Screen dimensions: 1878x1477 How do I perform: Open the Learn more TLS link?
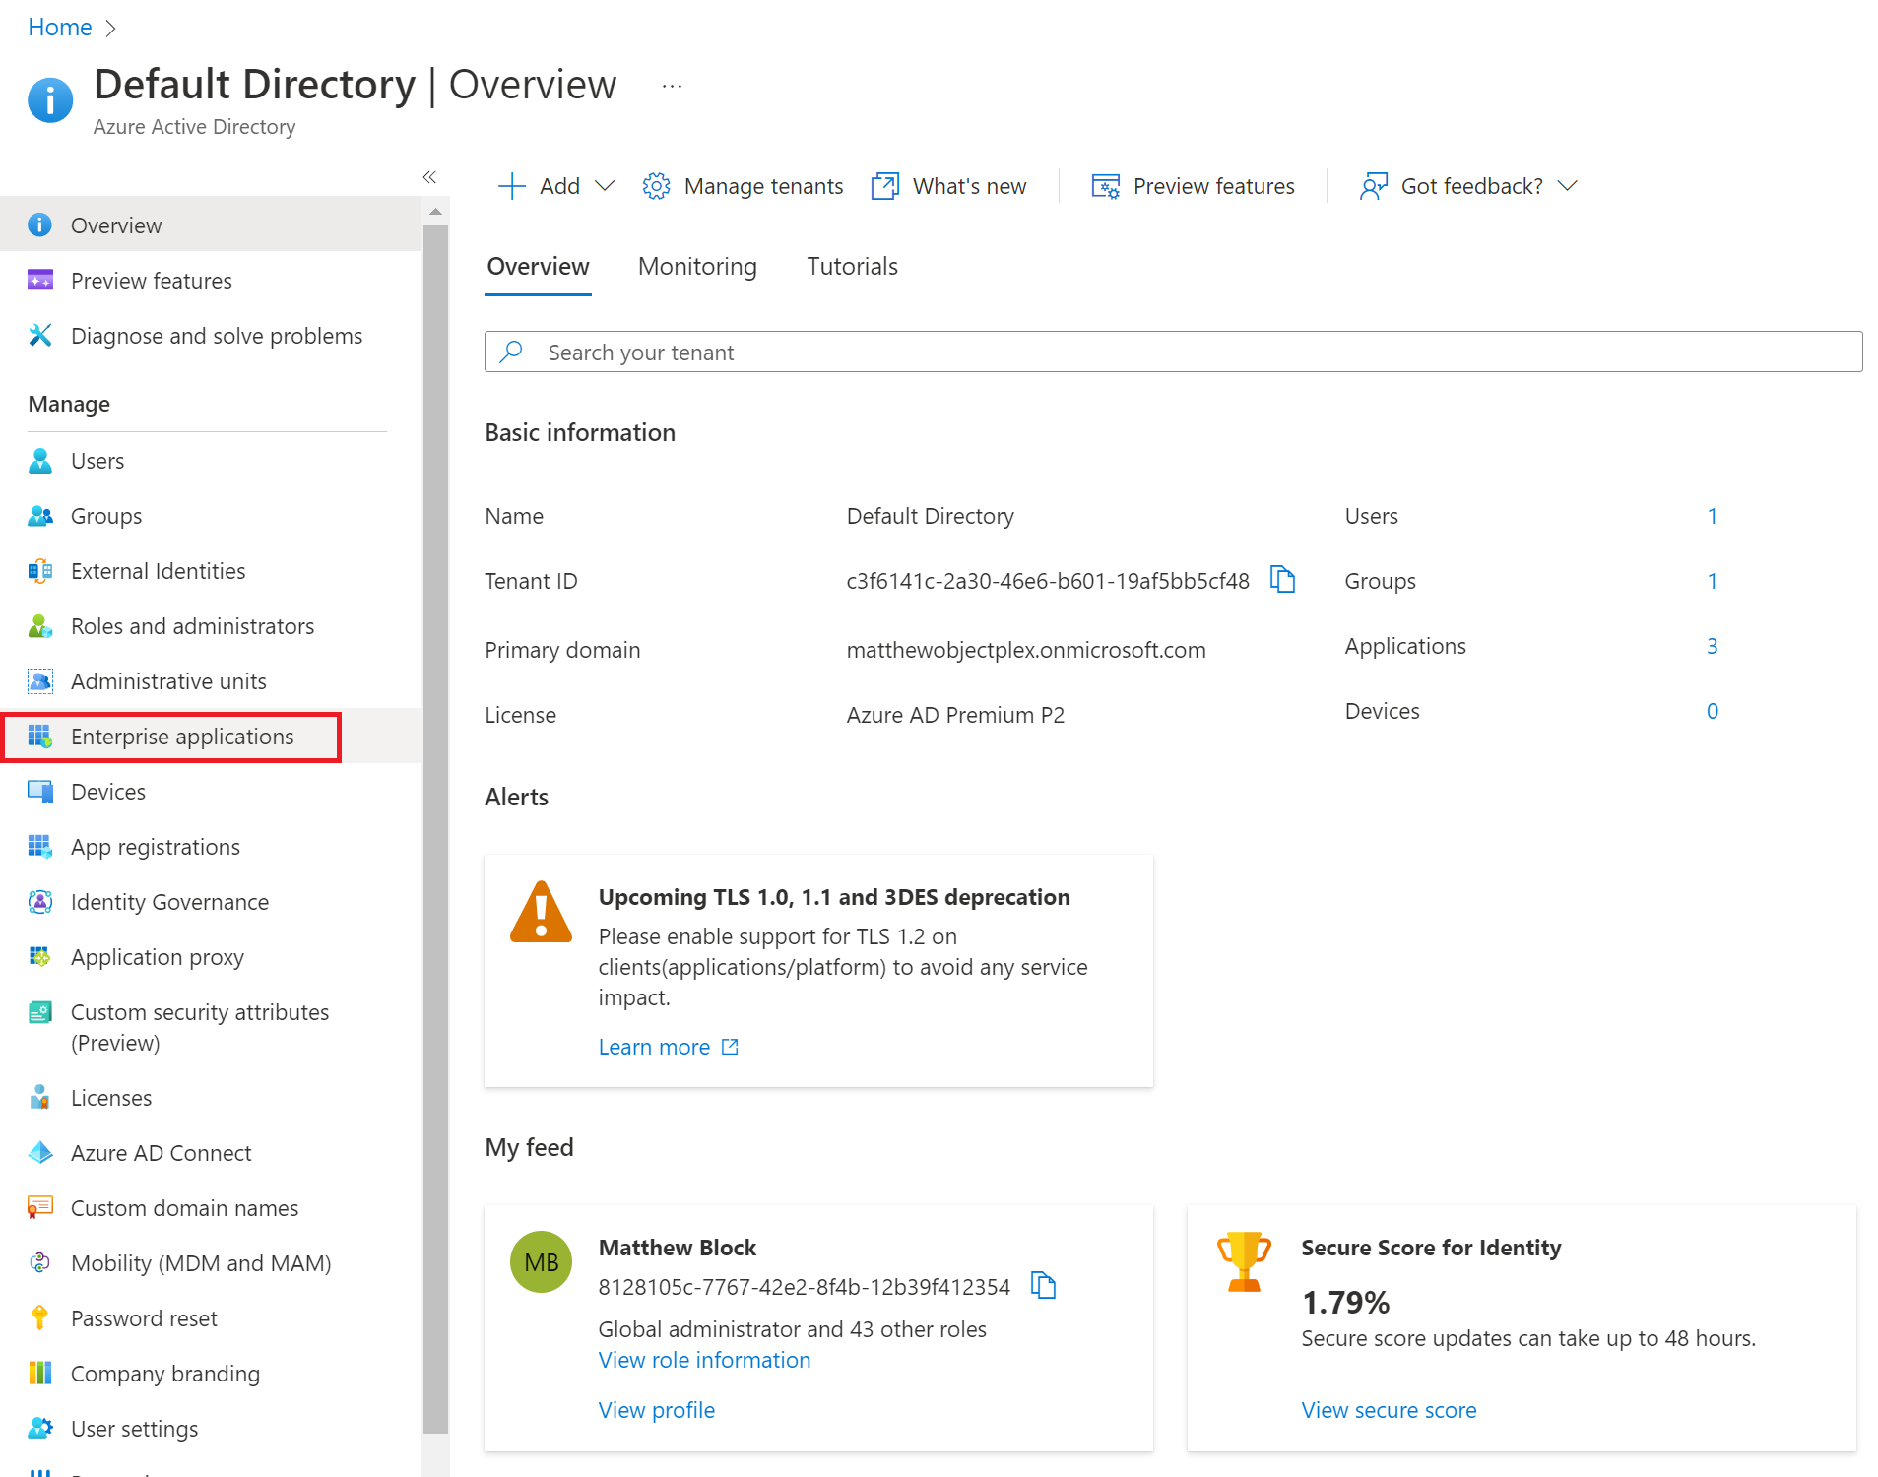coord(669,1047)
